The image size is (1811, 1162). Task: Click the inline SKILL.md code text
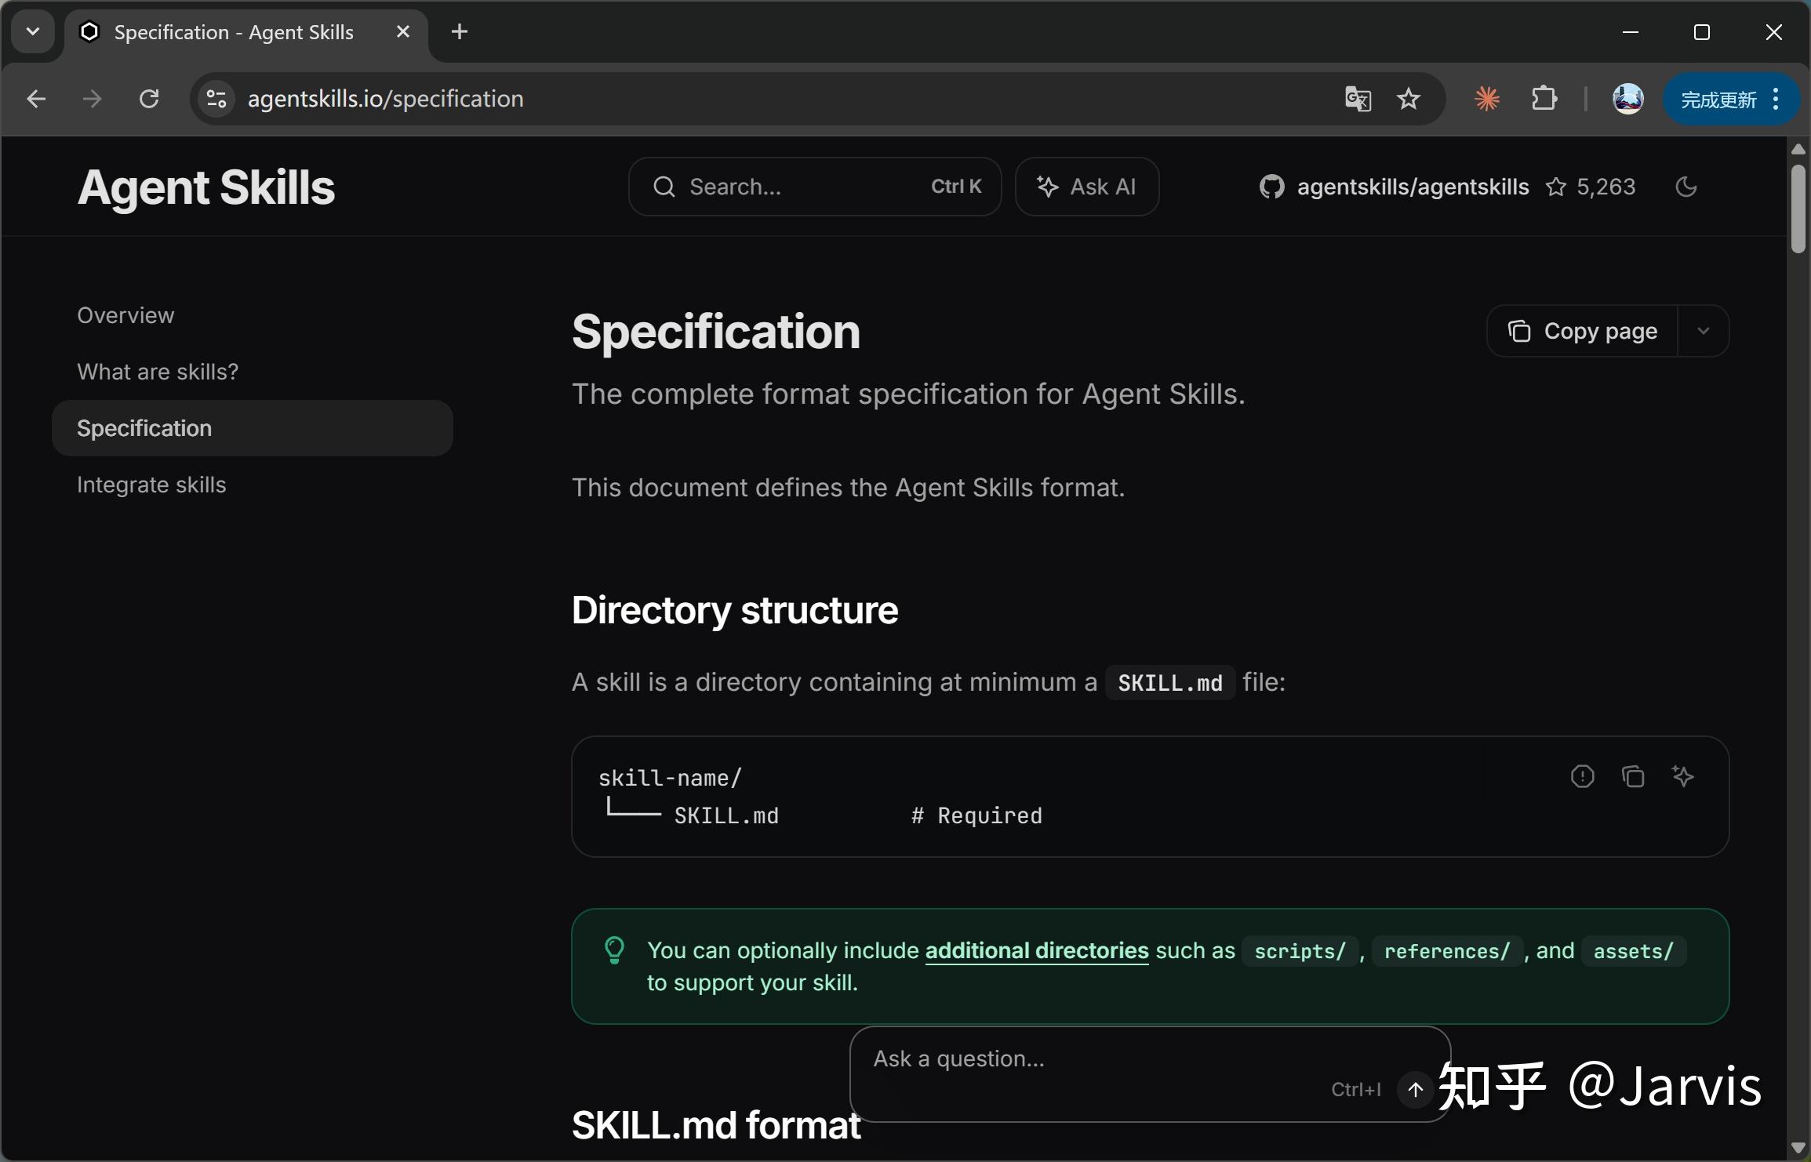pos(1170,683)
